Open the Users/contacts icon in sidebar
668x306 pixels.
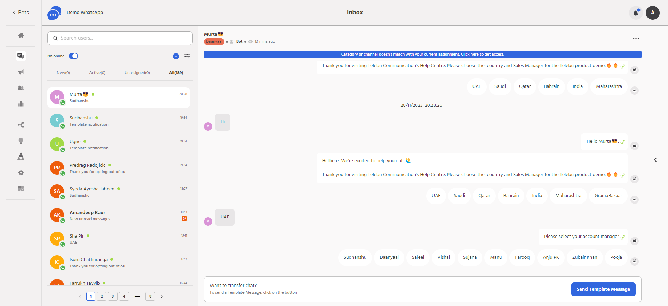[21, 88]
